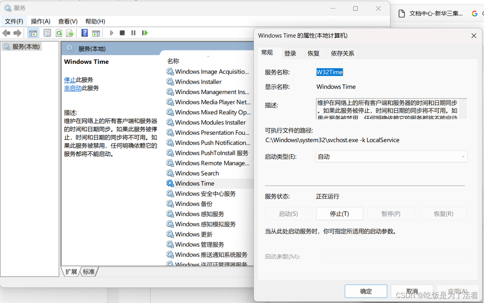Select the Windows Management Ins... row
484x303 pixels.
pyautogui.click(x=210, y=92)
